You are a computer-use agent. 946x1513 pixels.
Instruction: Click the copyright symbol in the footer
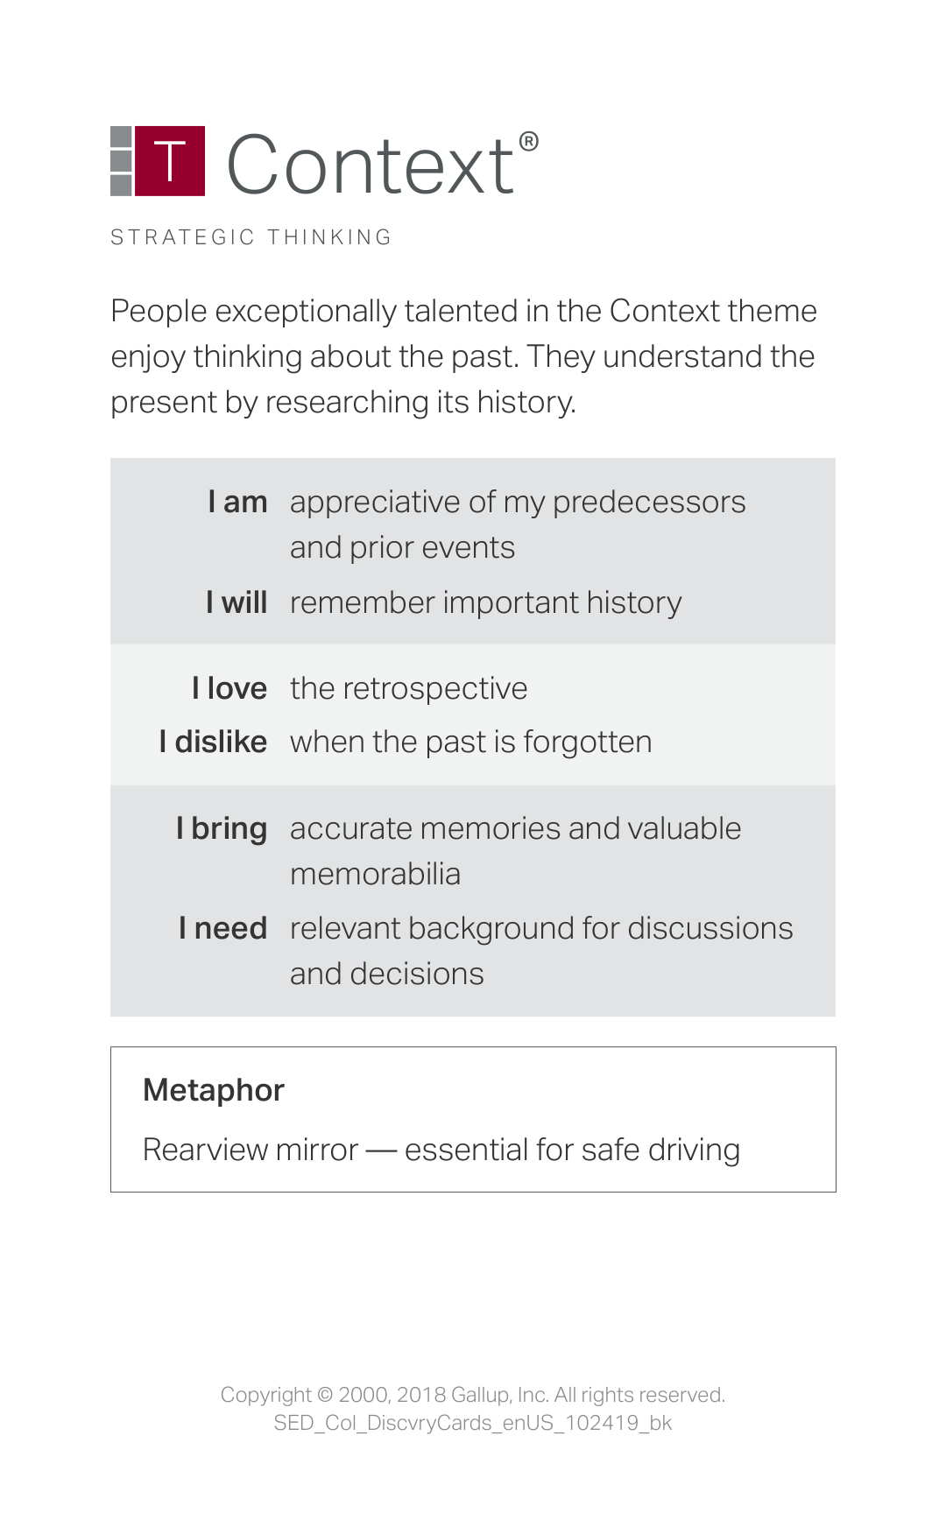tap(325, 1395)
